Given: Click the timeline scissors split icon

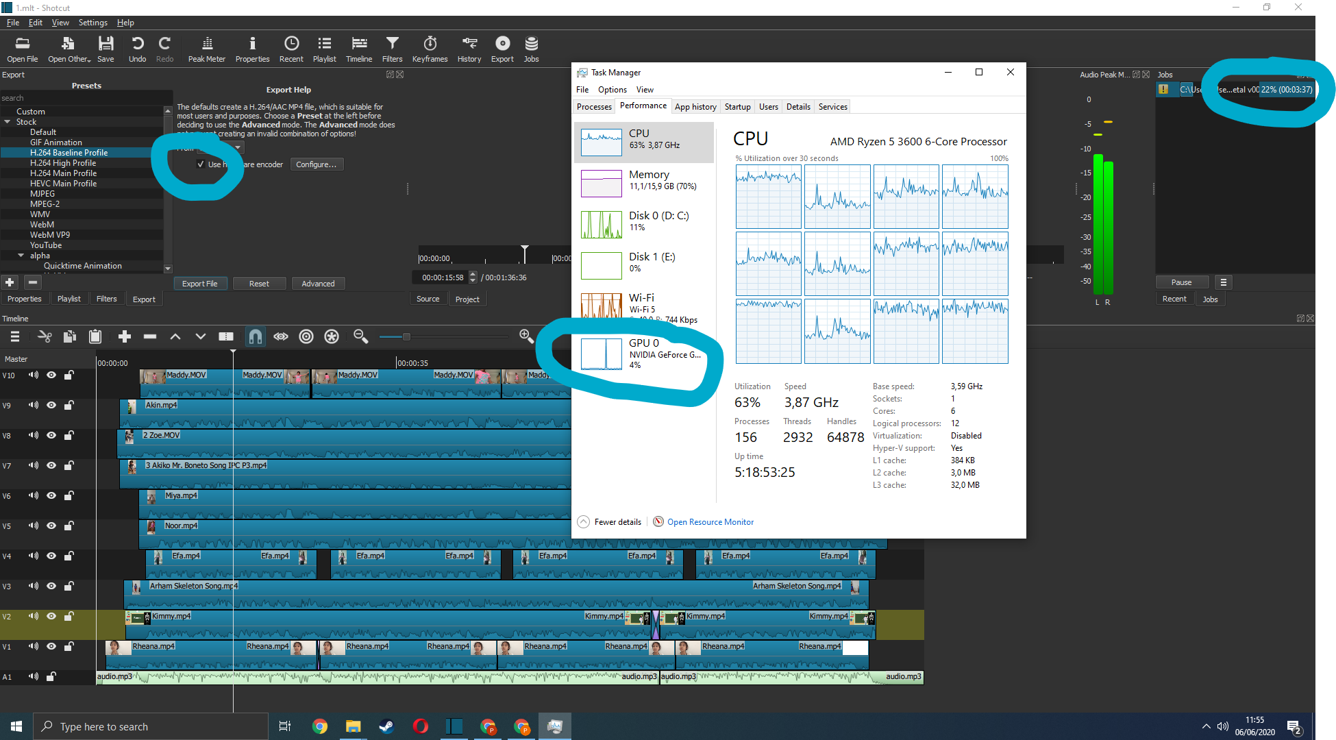Looking at the screenshot, I should click(45, 336).
